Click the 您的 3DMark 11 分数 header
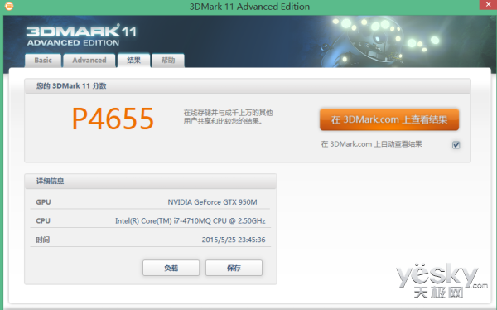The image size is (497, 310). 248,86
